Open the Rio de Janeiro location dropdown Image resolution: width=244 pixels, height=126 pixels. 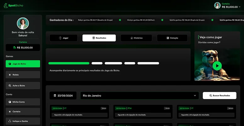[x=139, y=96]
